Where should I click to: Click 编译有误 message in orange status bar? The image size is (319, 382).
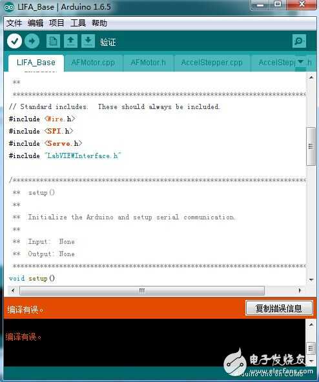point(25,310)
